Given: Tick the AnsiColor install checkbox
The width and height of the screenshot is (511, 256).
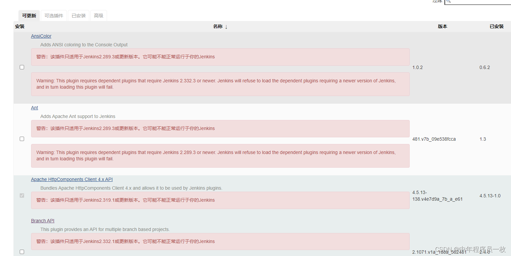Looking at the screenshot, I should (22, 67).
